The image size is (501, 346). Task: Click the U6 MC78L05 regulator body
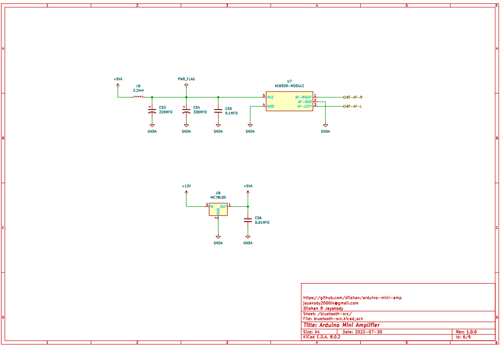(x=218, y=209)
